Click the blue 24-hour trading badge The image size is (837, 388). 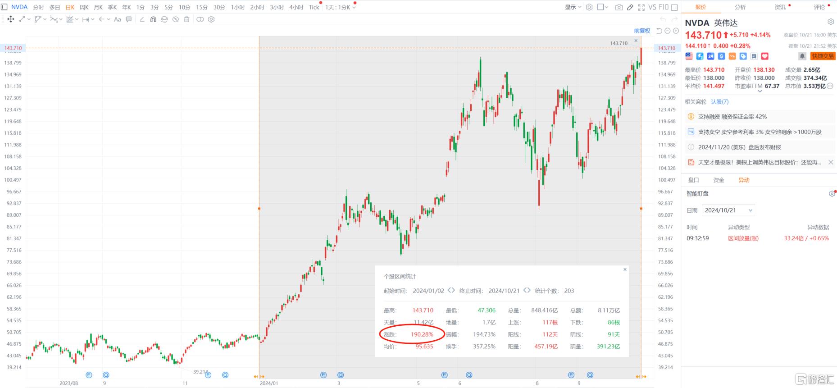tap(710, 56)
